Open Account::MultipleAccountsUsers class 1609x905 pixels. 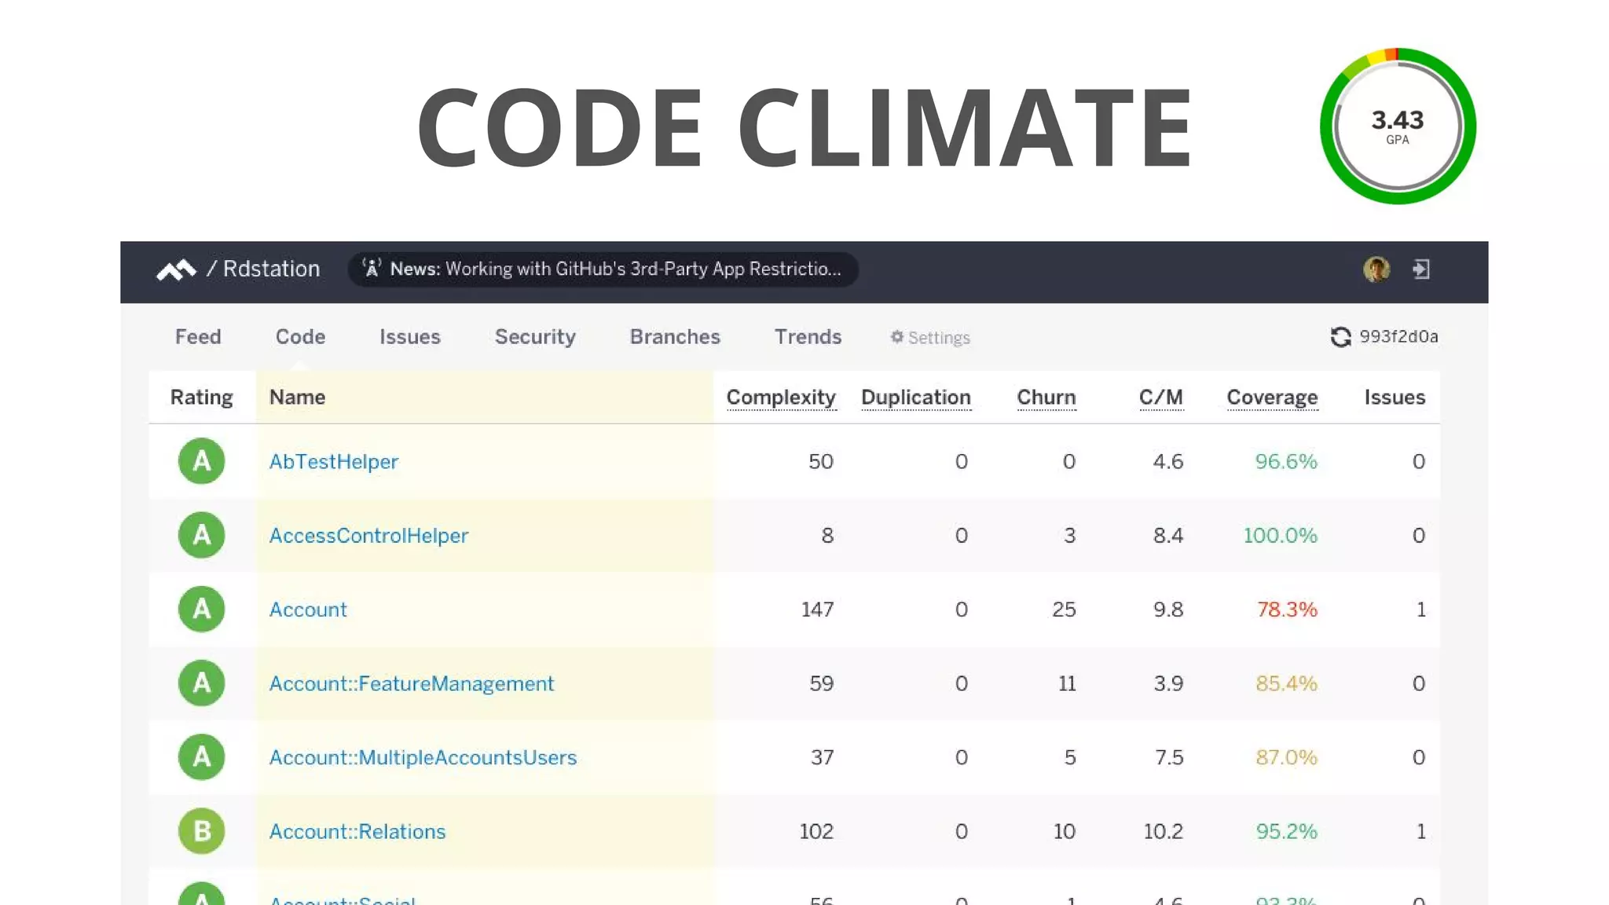click(x=423, y=757)
